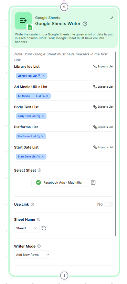Click Expects List icon for Body Text
The height and width of the screenshot is (284, 127).
(95, 107)
